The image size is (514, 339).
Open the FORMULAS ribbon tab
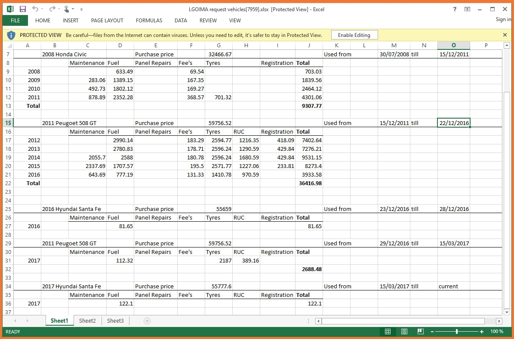[149, 21]
